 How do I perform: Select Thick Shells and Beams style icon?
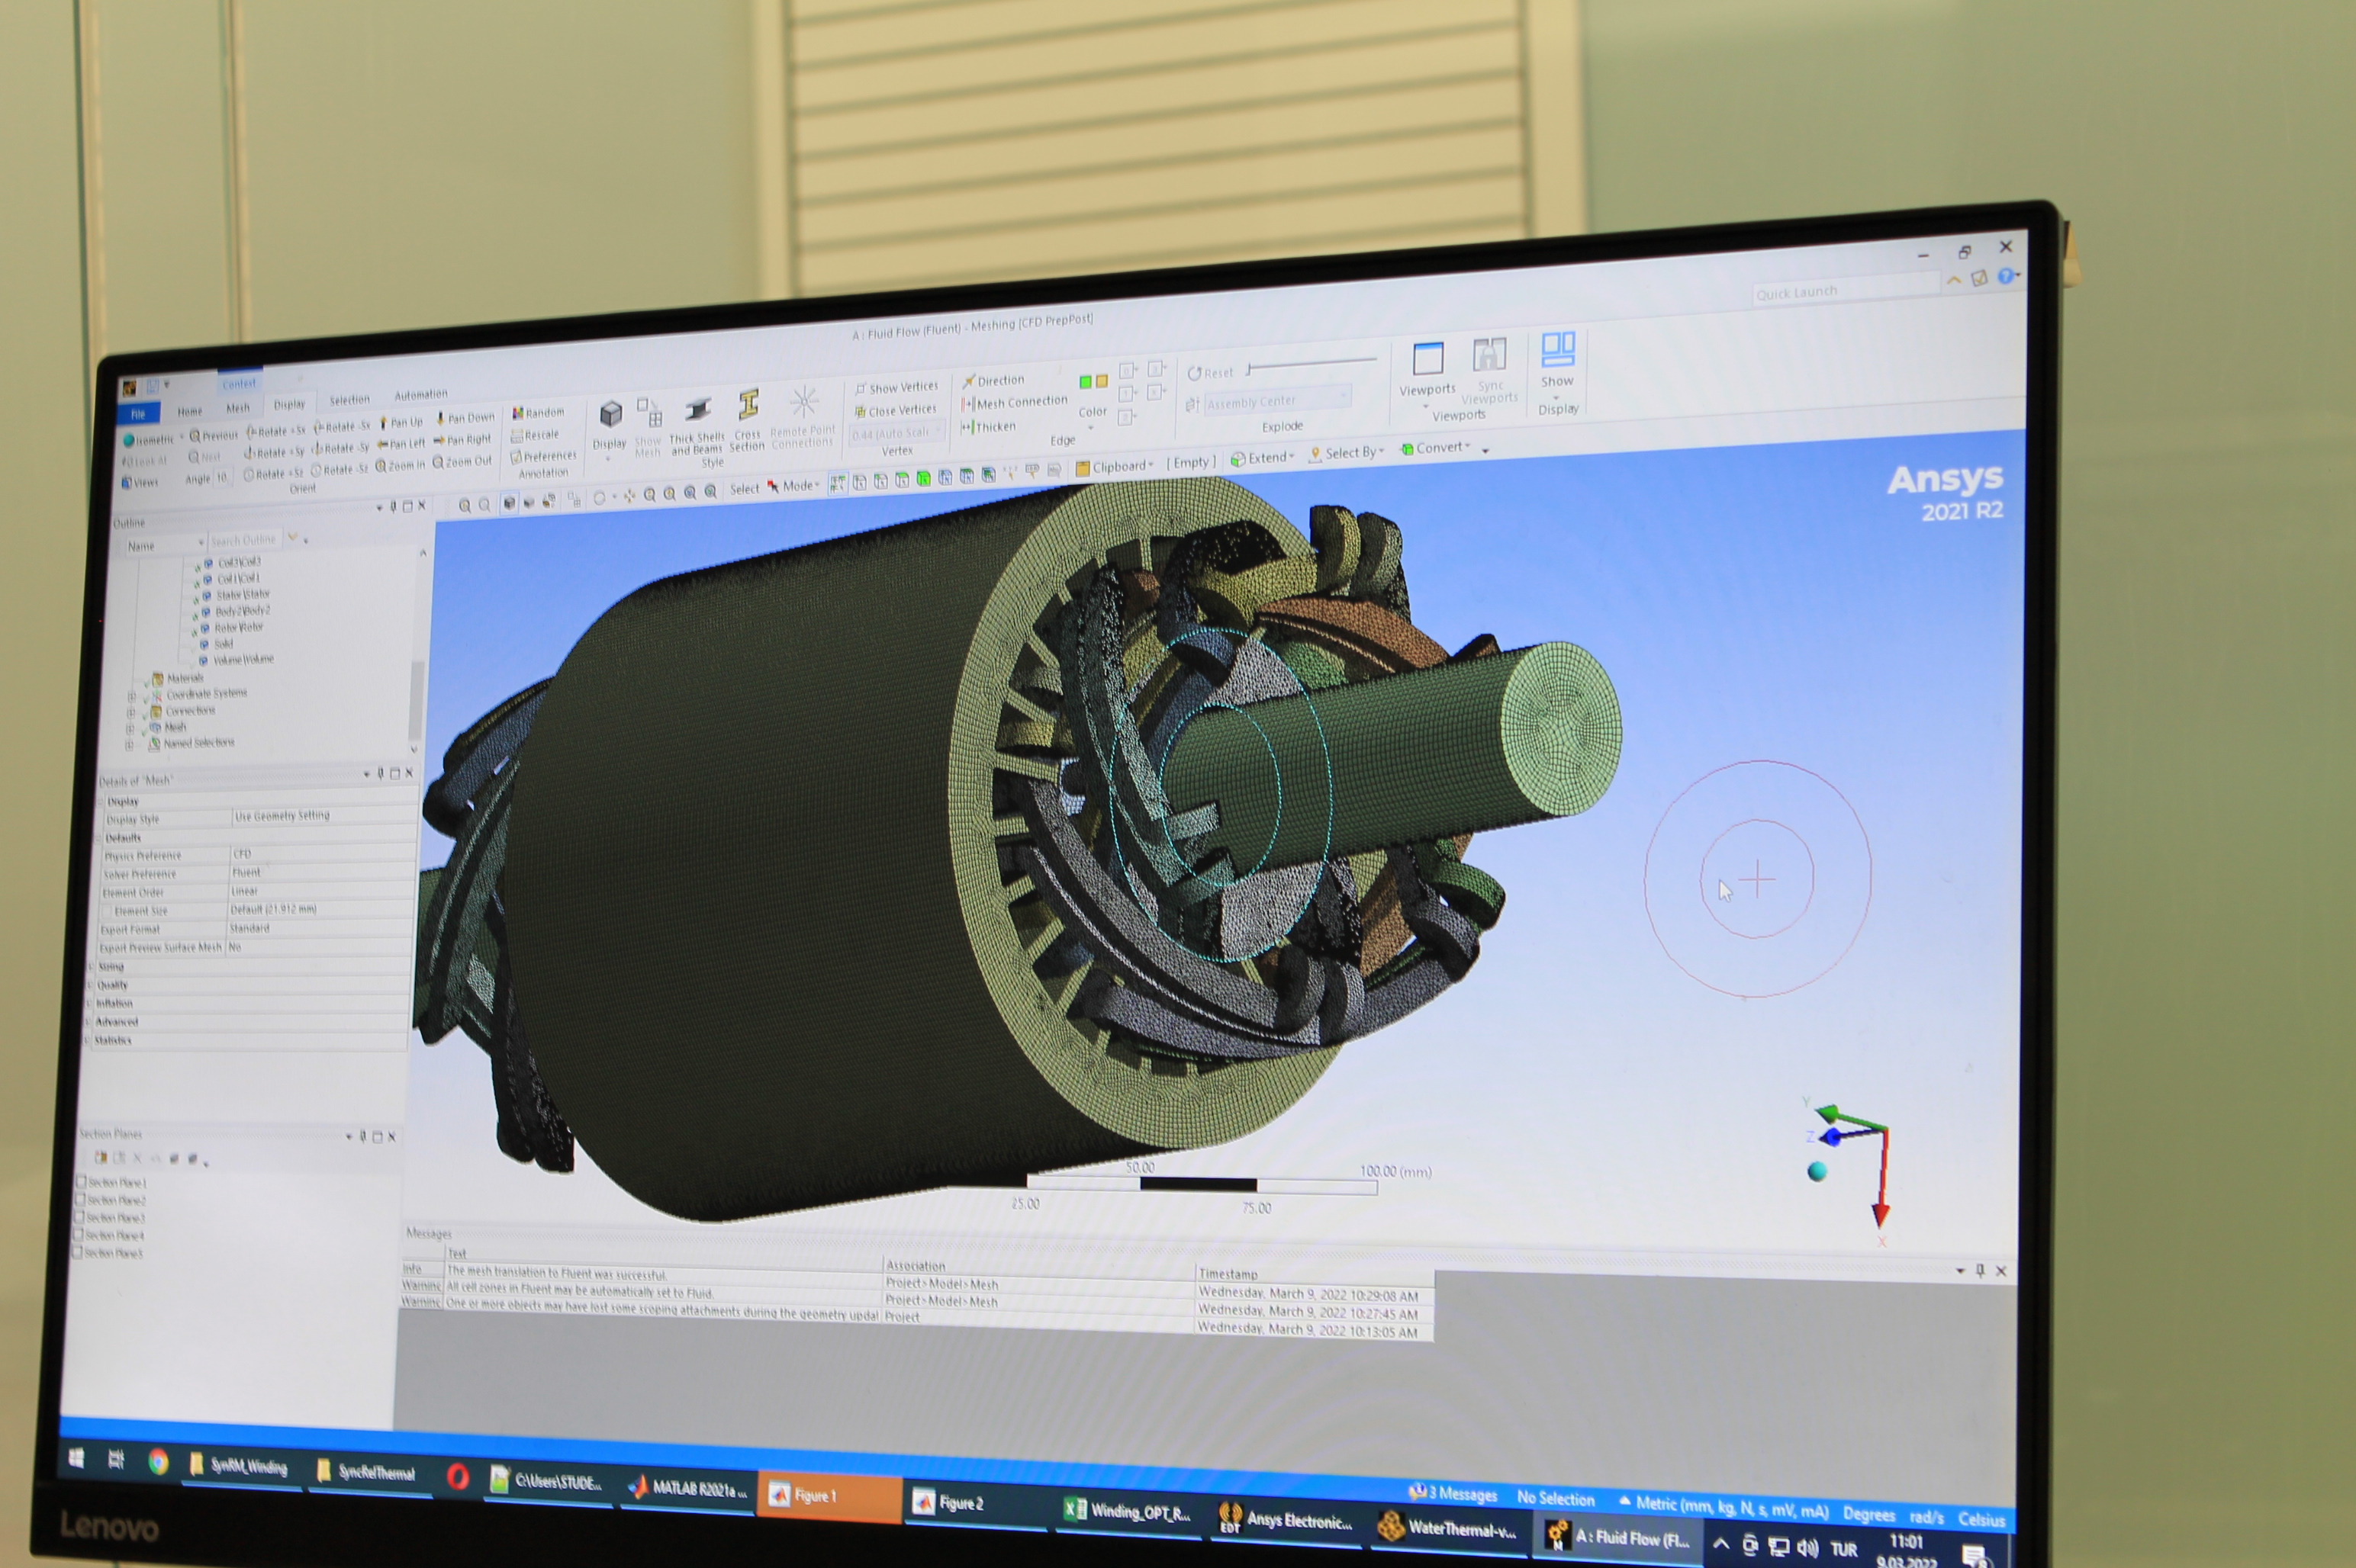click(x=697, y=410)
